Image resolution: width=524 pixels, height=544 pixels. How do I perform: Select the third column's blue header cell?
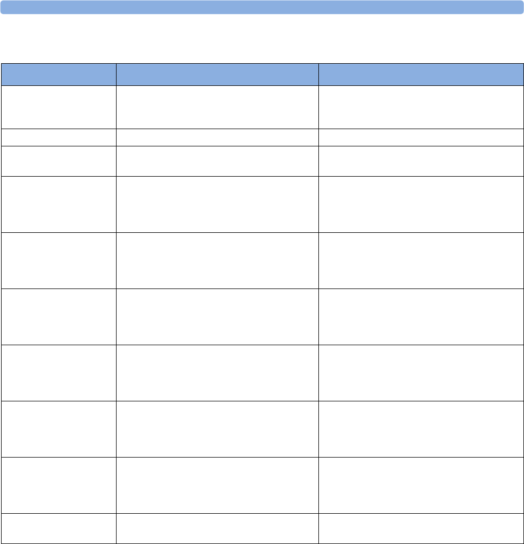421,75
